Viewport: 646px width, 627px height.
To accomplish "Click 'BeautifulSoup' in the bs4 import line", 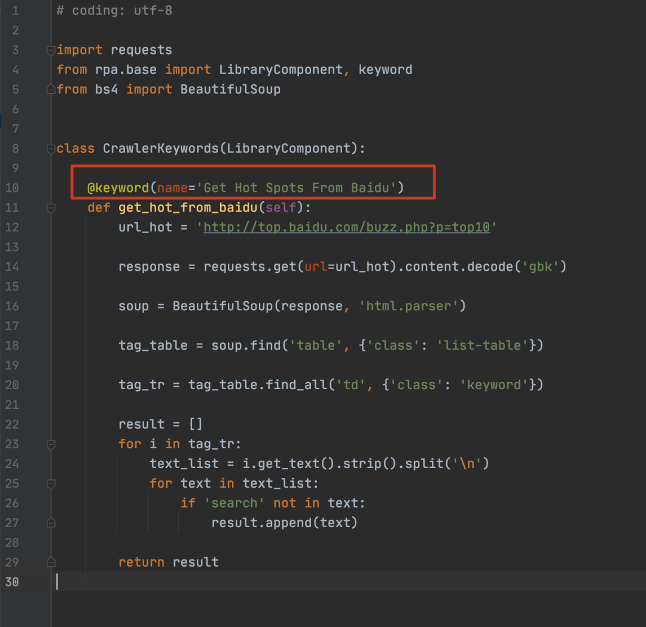I will pyautogui.click(x=230, y=89).
